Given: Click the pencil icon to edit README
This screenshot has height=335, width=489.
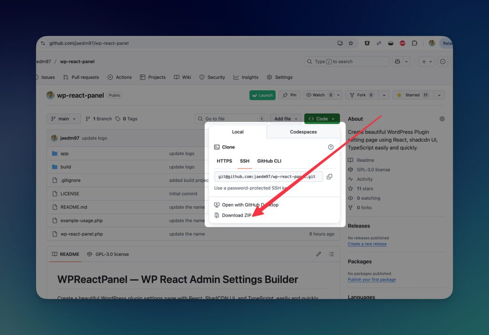Looking at the screenshot, I should (319, 254).
